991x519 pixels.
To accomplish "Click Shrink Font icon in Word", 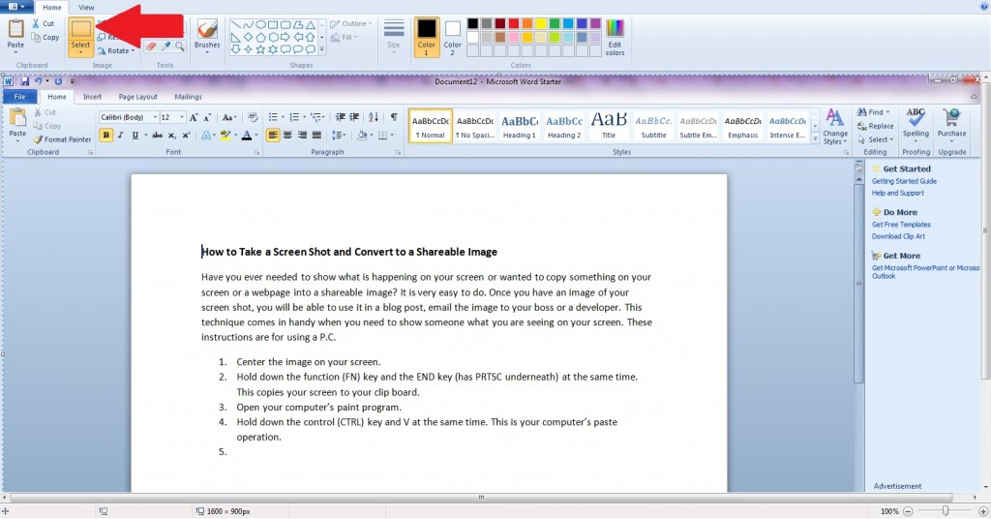I will coord(207,117).
